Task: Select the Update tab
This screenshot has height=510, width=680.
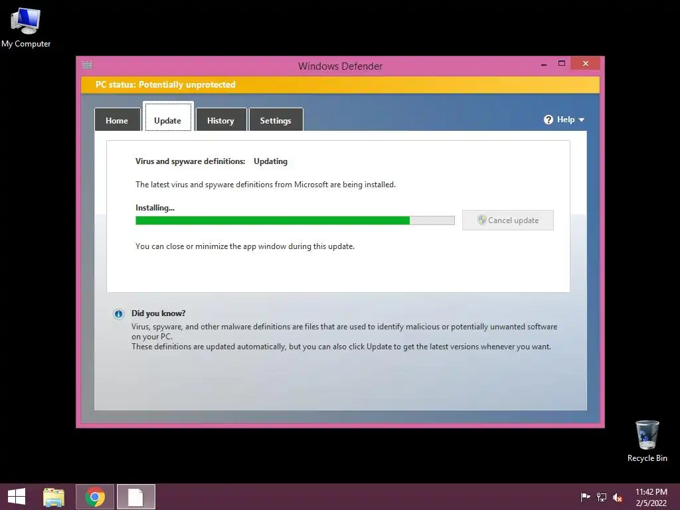Action: (x=168, y=117)
